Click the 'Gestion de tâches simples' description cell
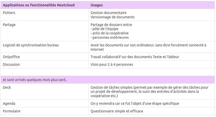This screenshot has height=117, width=216. [x=149, y=92]
